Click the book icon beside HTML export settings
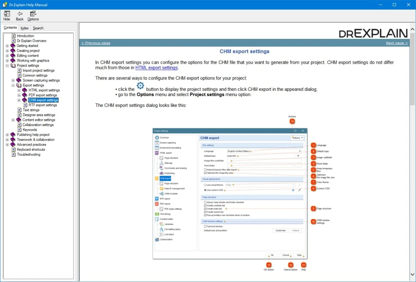416x282 pixels. (x=25, y=90)
